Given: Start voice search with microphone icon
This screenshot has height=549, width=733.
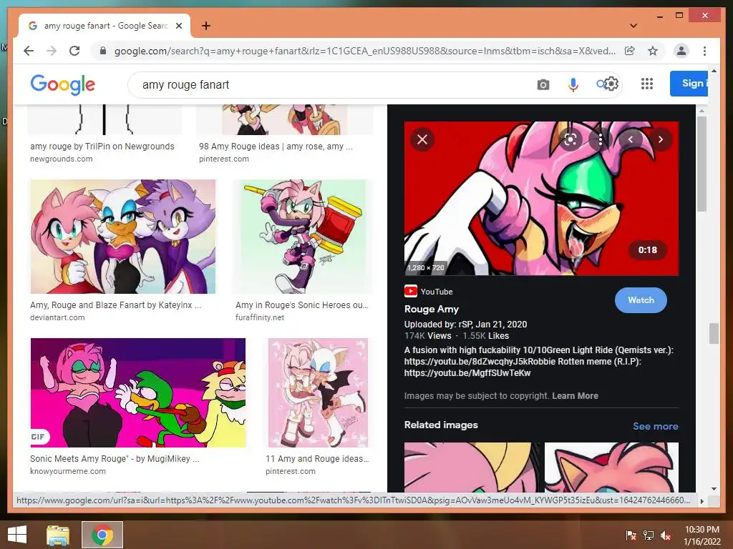Looking at the screenshot, I should tap(573, 84).
